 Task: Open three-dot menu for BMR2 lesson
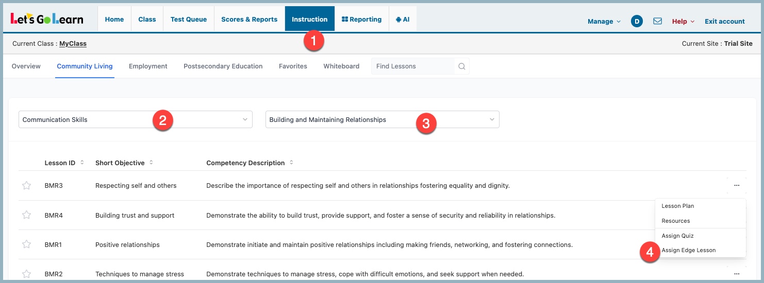tap(737, 274)
